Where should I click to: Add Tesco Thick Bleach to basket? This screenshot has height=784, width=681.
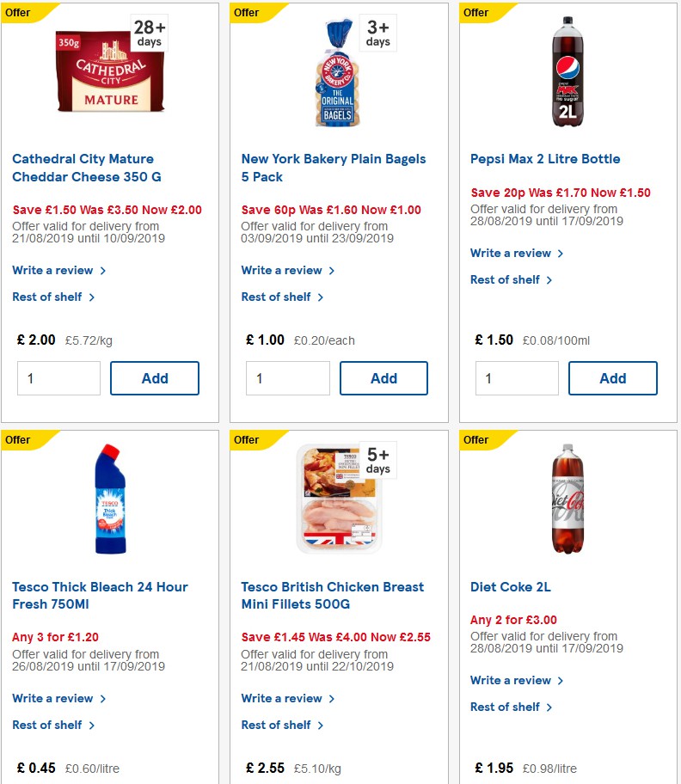tap(155, 778)
